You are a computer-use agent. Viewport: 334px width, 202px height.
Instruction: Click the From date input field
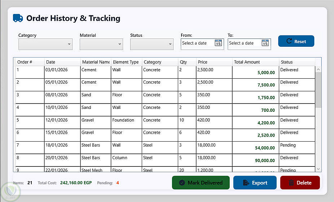click(197, 43)
